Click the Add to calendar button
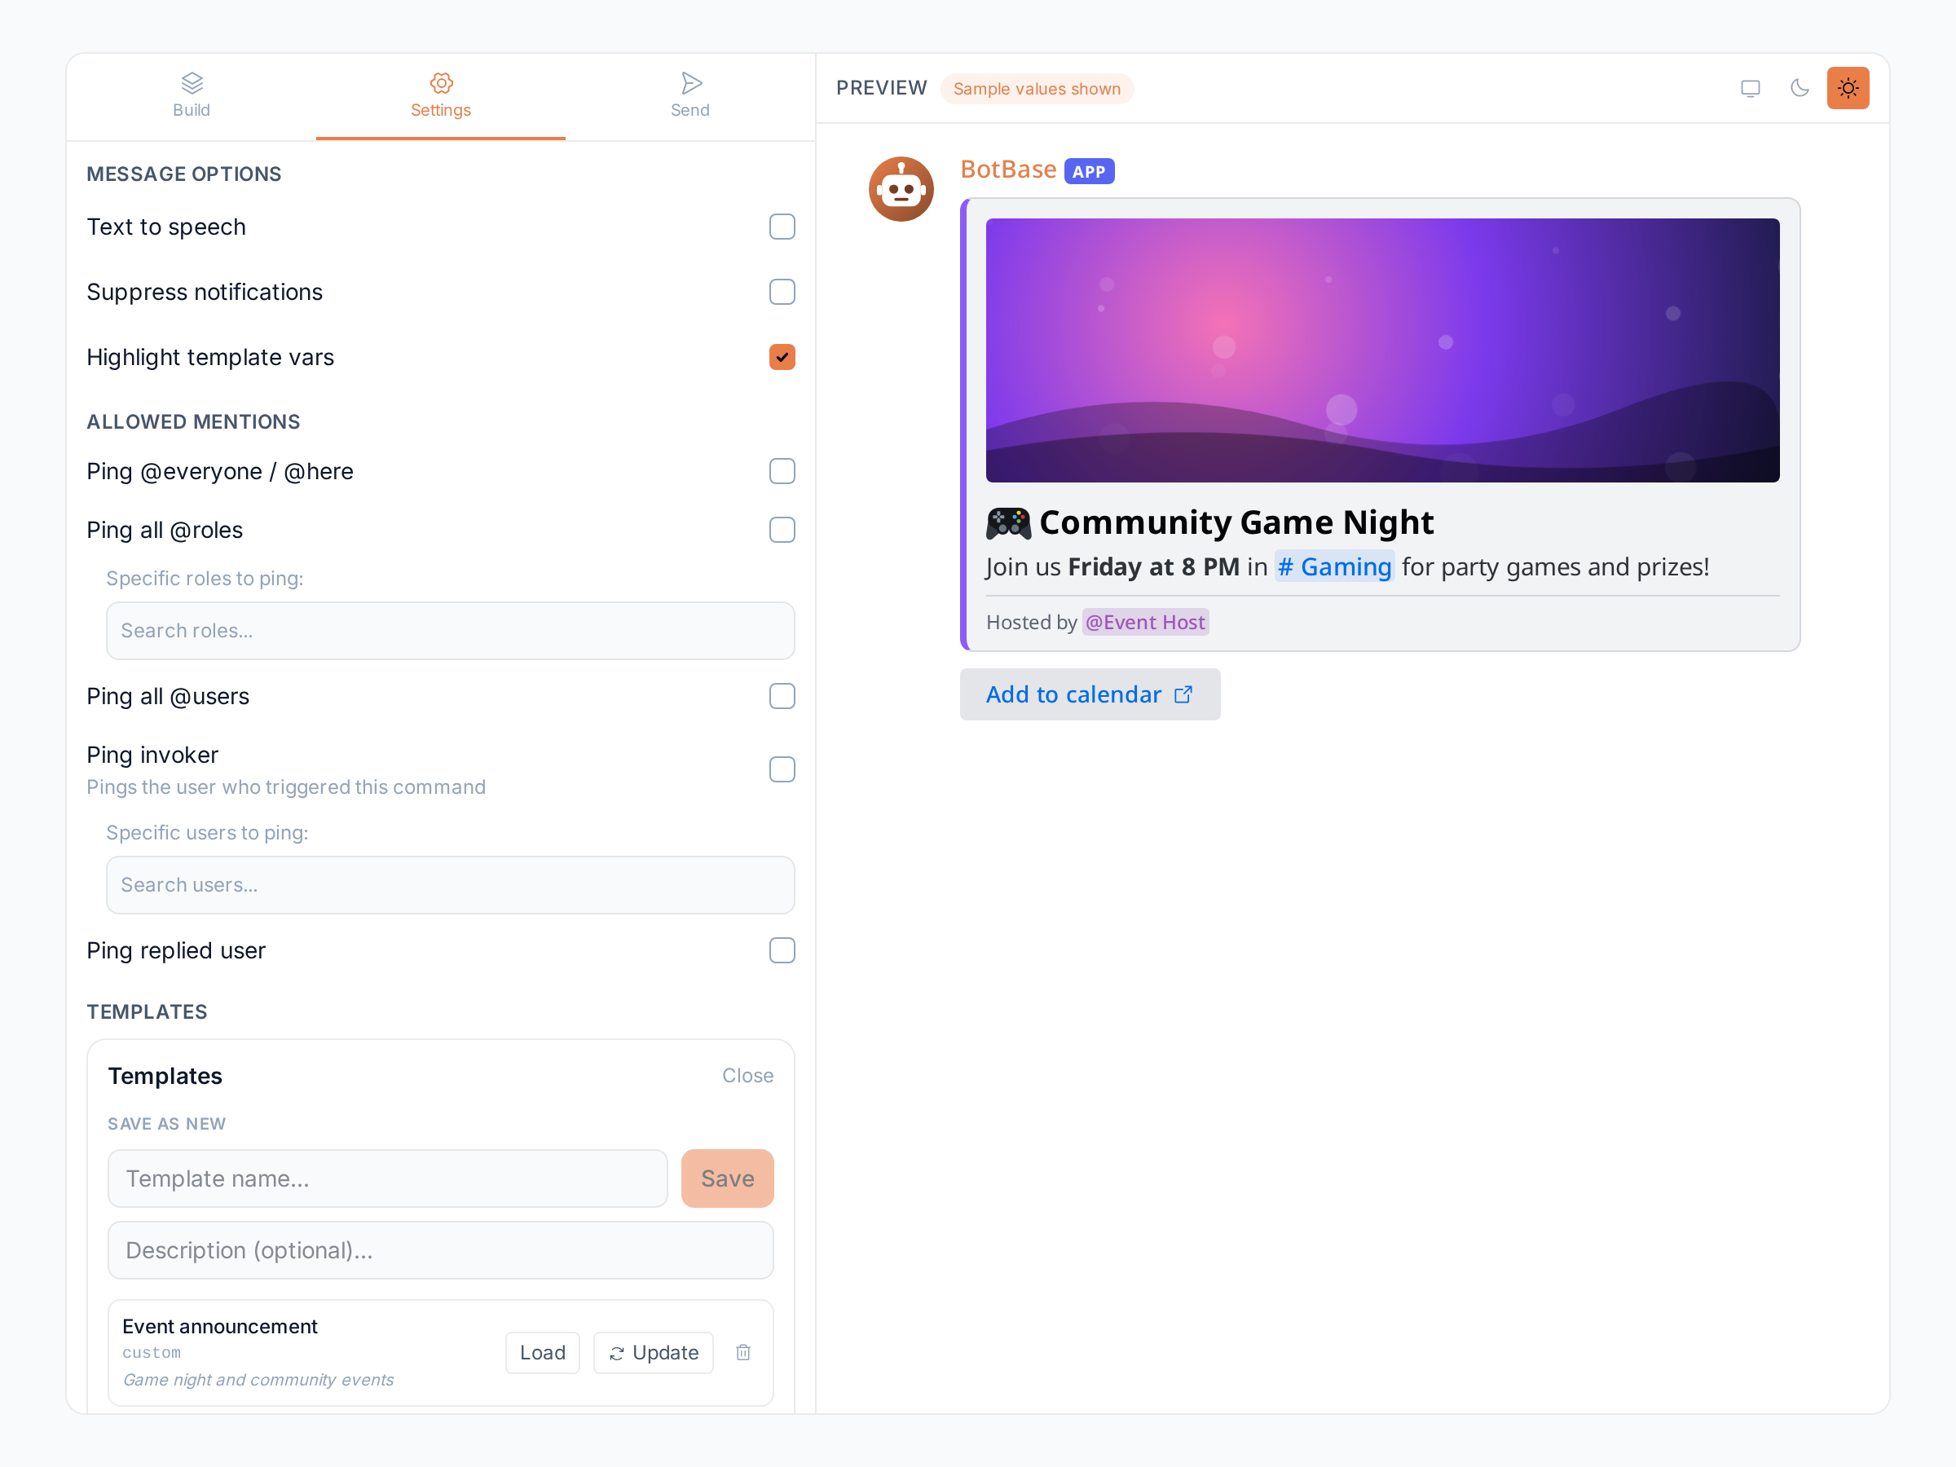1956x1467 pixels. (x=1090, y=694)
